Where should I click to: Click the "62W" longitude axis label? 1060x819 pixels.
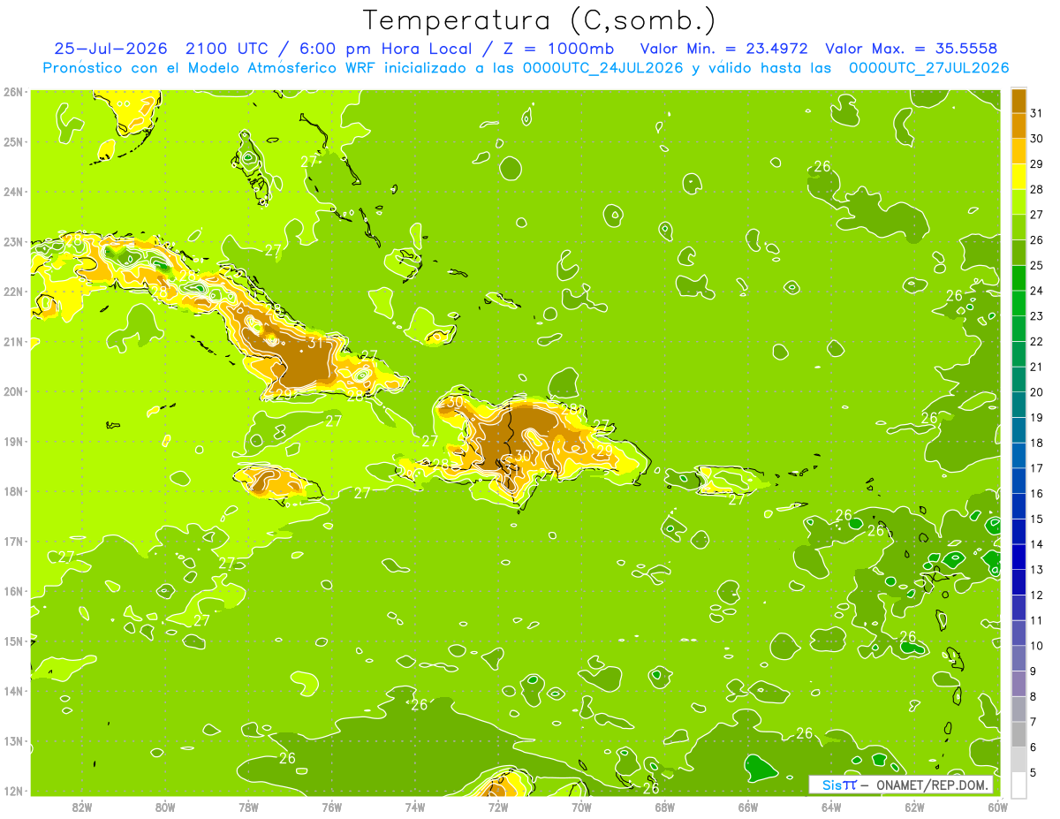(x=914, y=807)
